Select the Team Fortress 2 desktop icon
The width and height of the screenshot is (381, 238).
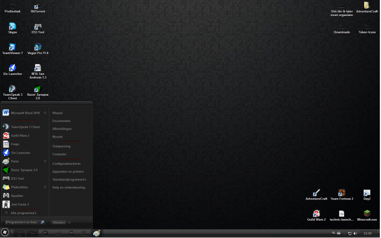[342, 193]
